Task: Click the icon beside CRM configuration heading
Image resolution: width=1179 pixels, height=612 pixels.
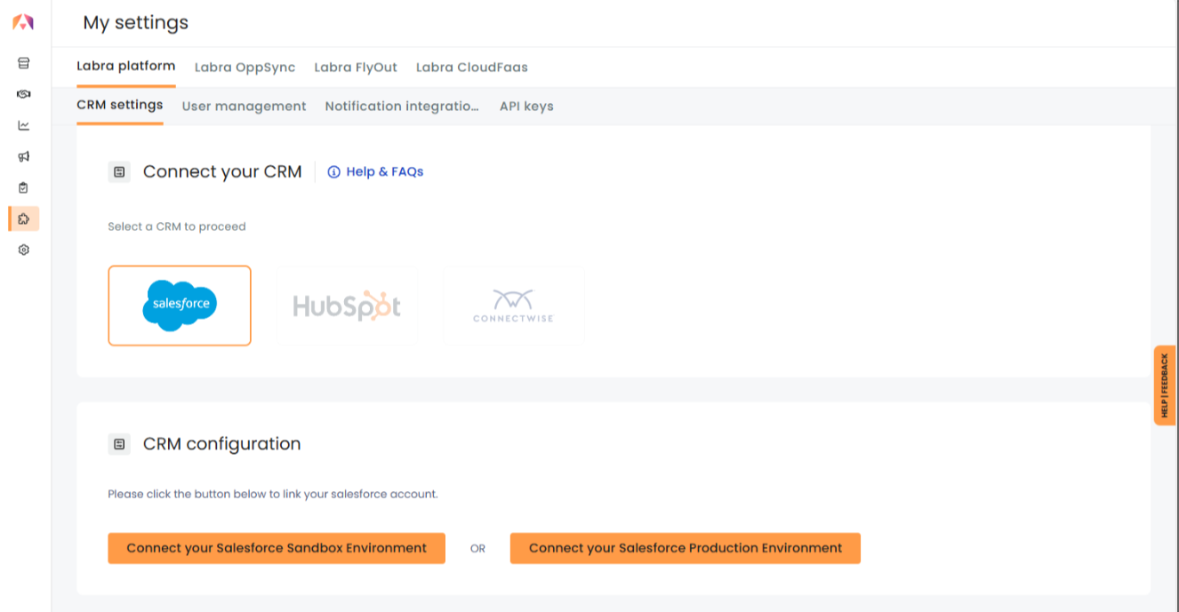Action: pos(119,444)
